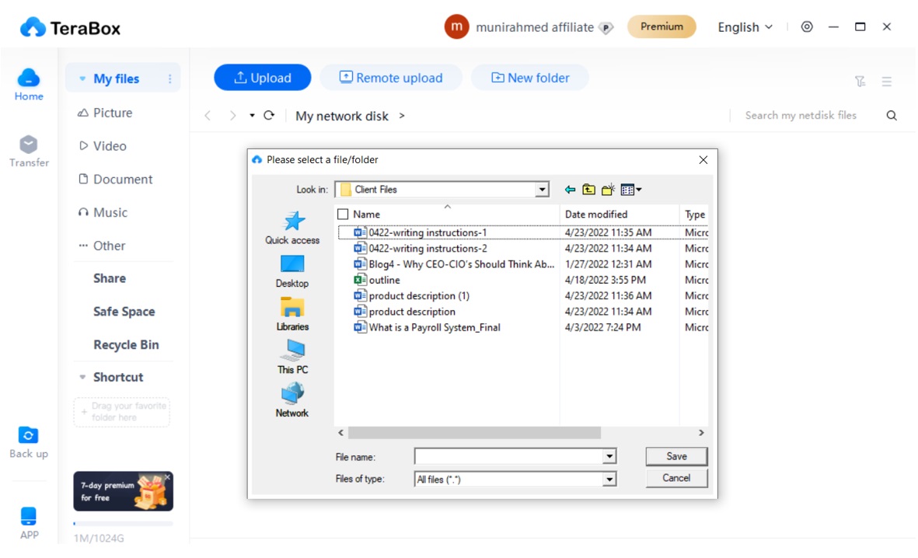Go back with the TeraBox left navigation arrow
The width and height of the screenshot is (918, 558).
click(208, 116)
